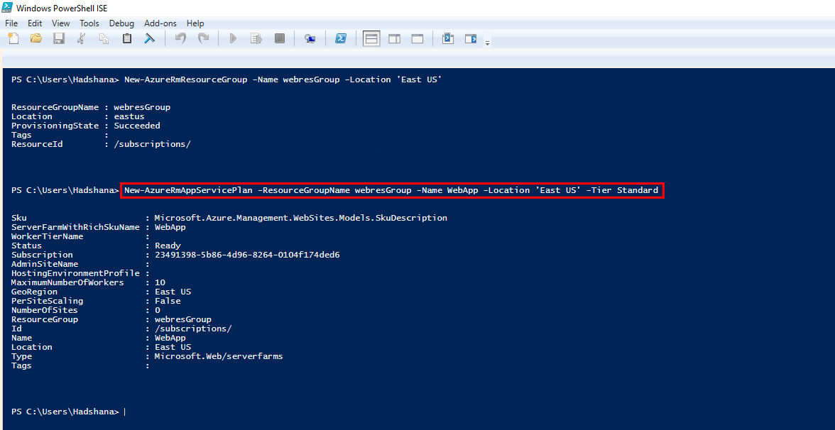835x430 pixels.
Task: Expand toolbar overflow options arrow
Action: 487,43
